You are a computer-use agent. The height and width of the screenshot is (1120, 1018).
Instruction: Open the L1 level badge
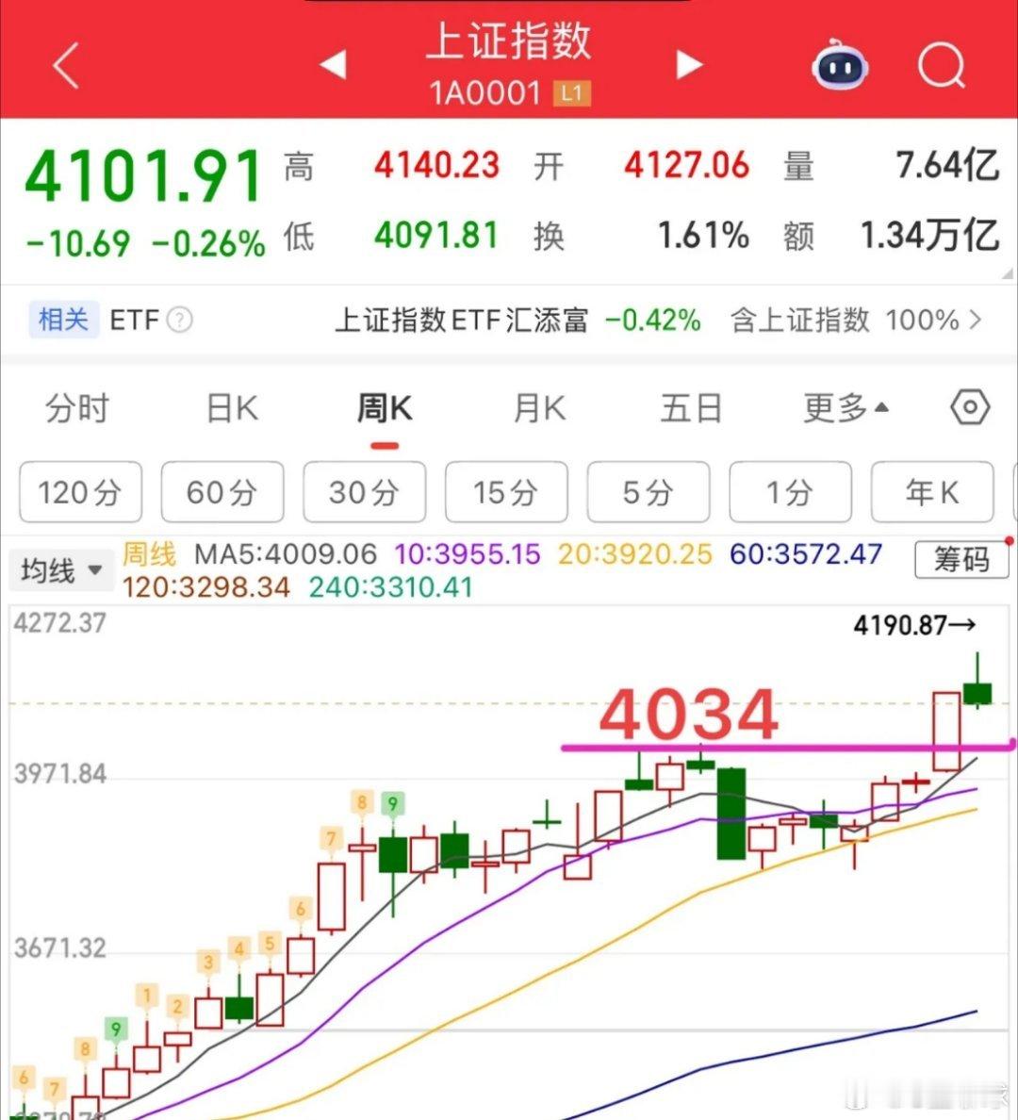[x=571, y=93]
